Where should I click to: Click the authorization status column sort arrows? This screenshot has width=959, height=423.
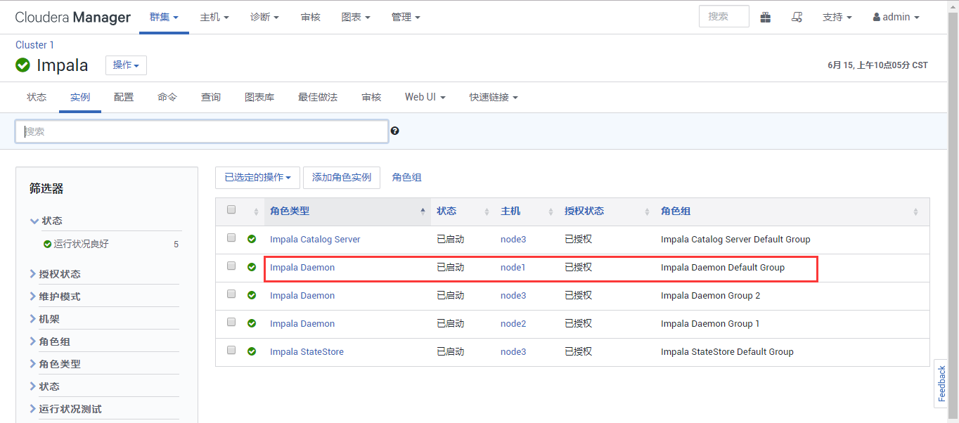[647, 211]
